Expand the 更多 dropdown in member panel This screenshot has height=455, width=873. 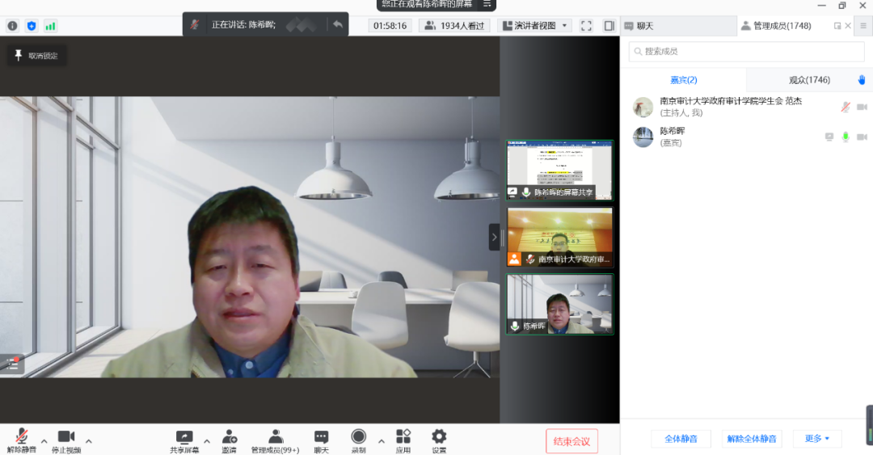(817, 439)
